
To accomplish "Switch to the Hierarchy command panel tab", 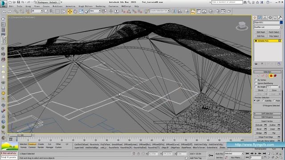I will pos(265,18).
